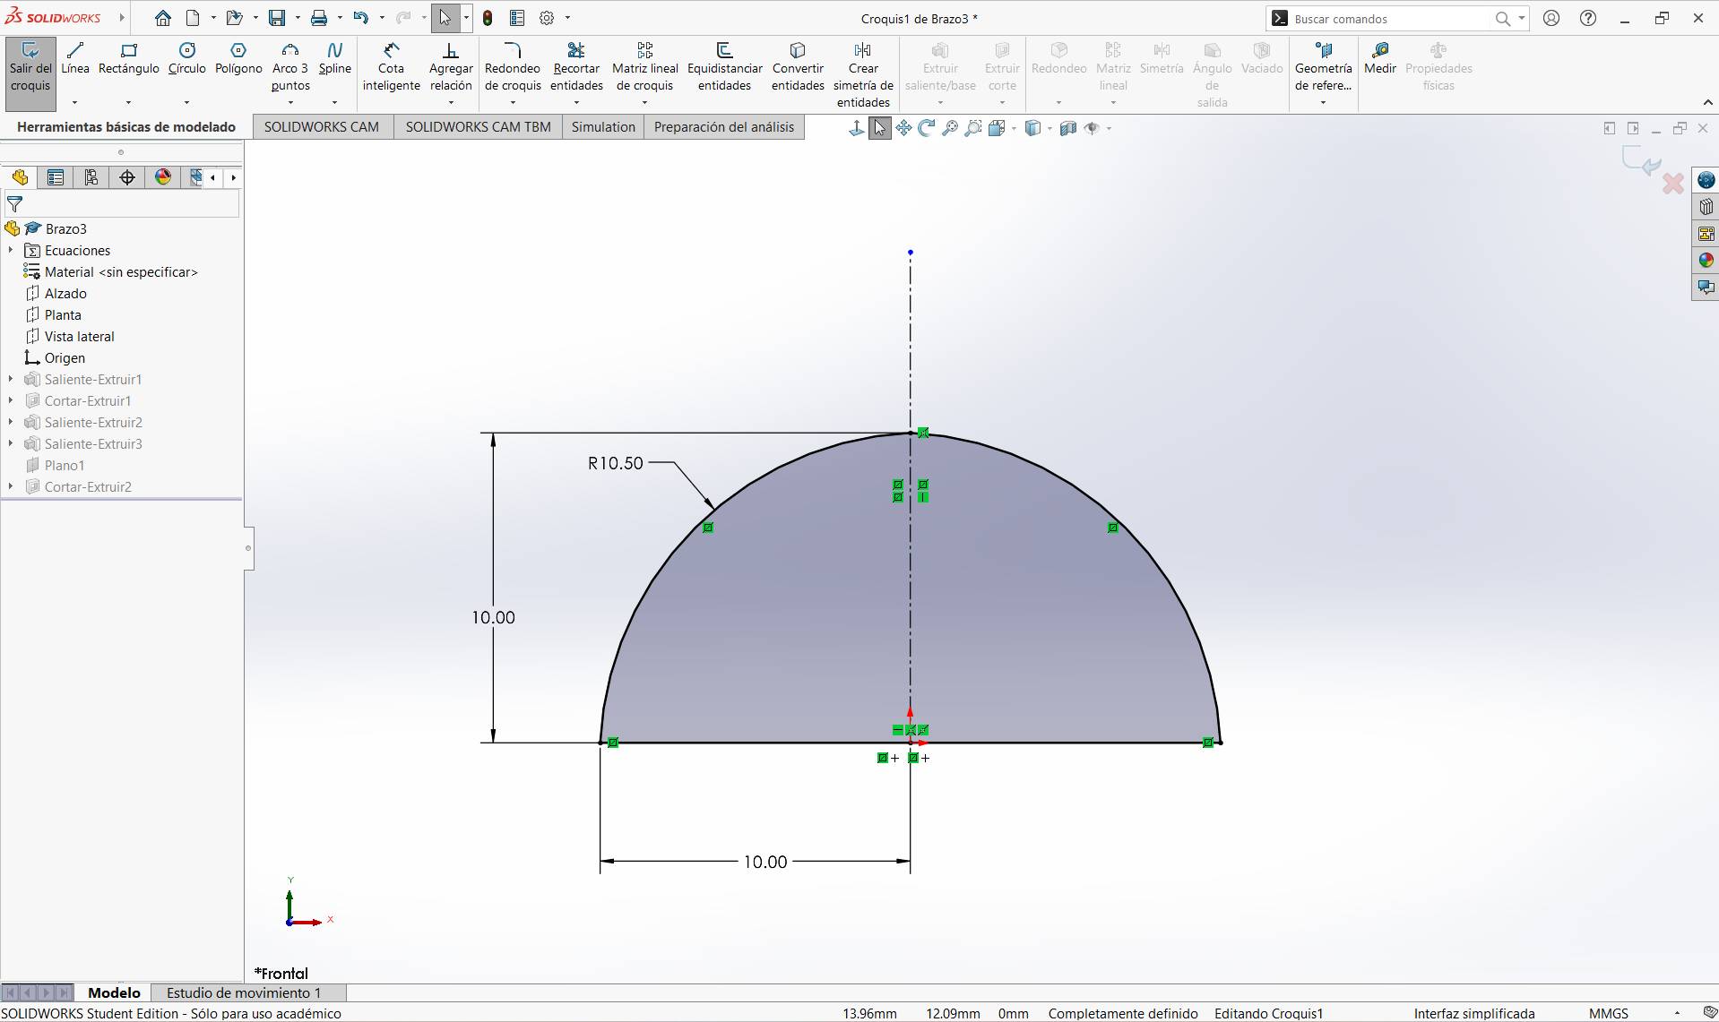Open the Medir measurement tool
The height and width of the screenshot is (1022, 1719).
click(1380, 58)
